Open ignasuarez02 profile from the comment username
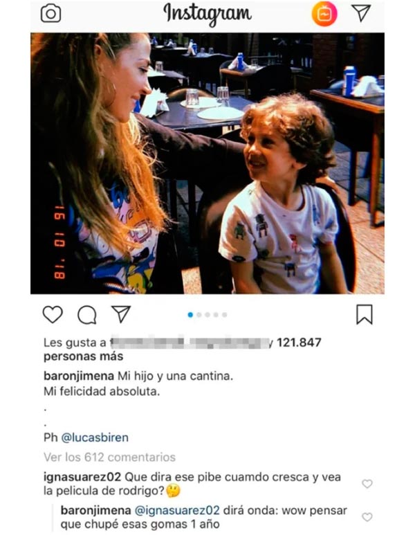Image resolution: width=415 pixels, height=535 pixels. coord(82,477)
